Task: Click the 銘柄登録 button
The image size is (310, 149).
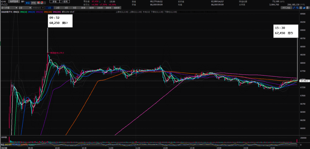Action: [x=14, y=2]
